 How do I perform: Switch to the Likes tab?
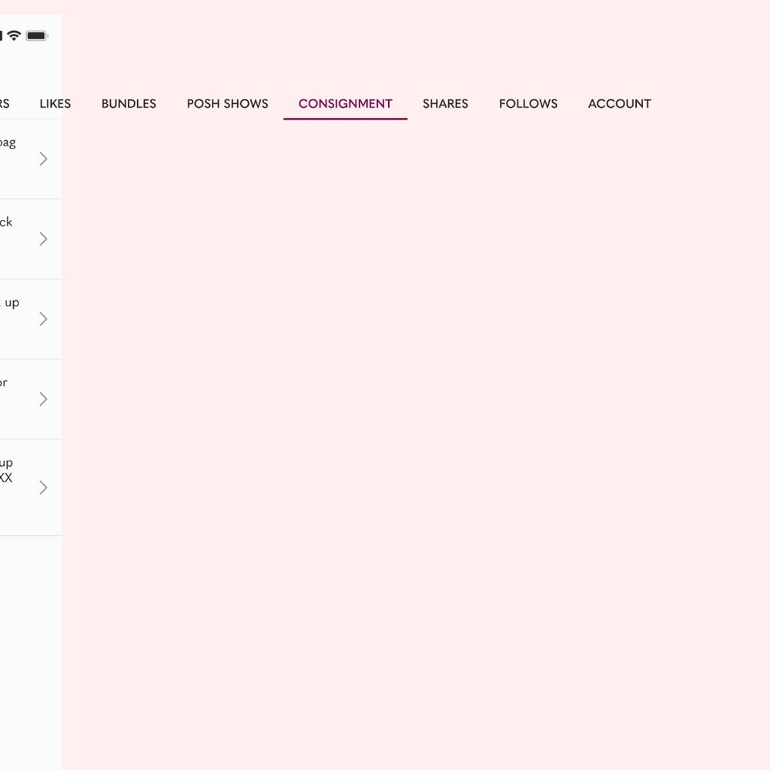point(55,104)
